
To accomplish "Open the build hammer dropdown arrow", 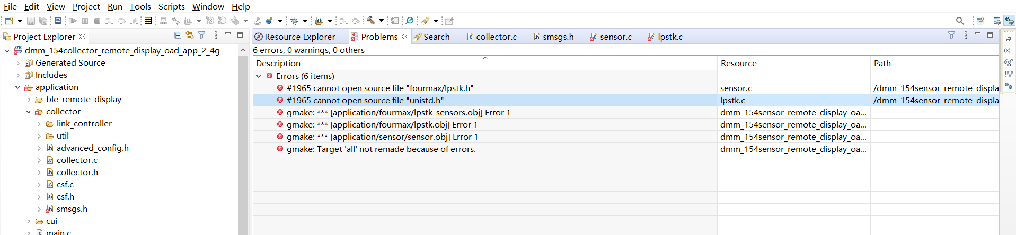I will (x=381, y=21).
